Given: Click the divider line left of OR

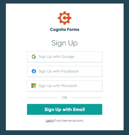Looking at the screenshot, I should [43, 97].
